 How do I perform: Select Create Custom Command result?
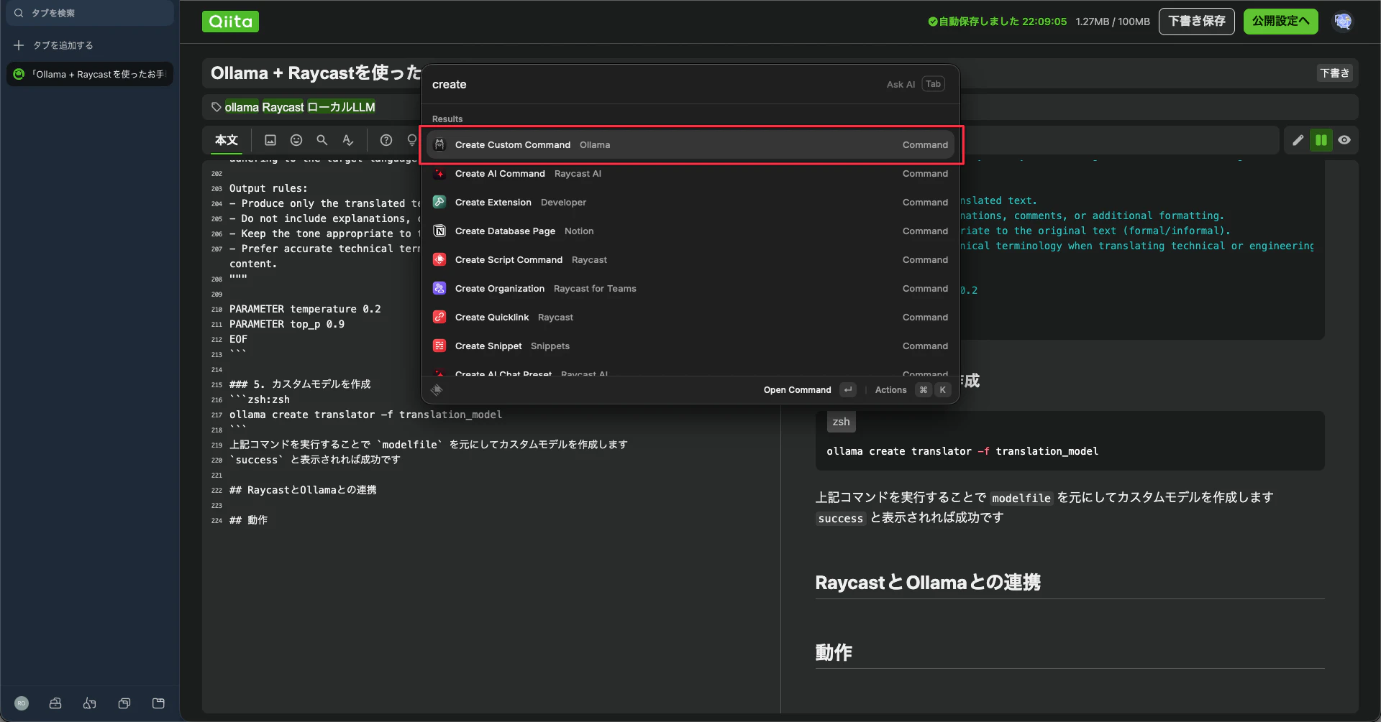click(x=690, y=144)
